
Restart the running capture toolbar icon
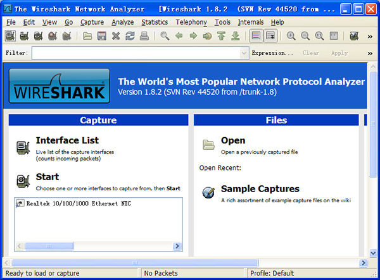point(67,36)
